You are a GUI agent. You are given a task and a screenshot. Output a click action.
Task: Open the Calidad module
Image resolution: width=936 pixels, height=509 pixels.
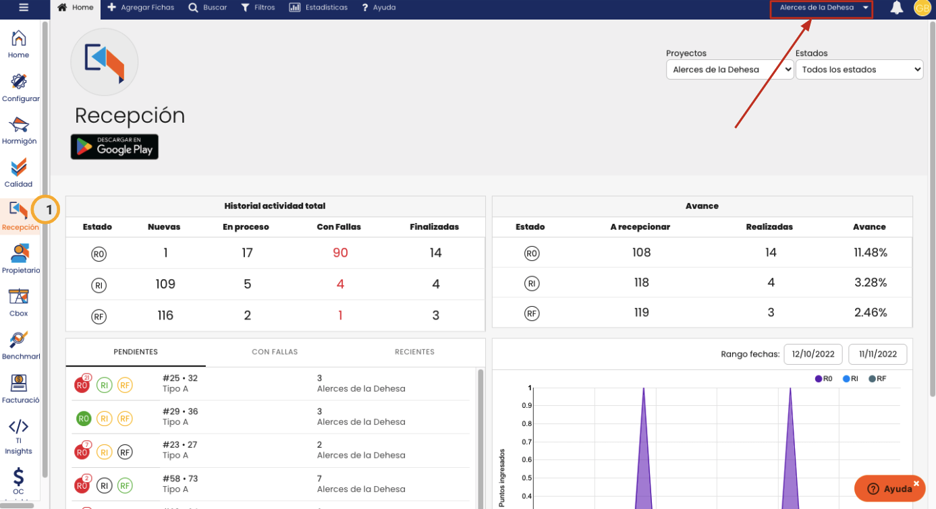(19, 173)
